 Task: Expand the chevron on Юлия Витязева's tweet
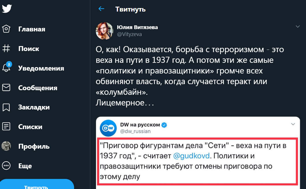coord(298,27)
